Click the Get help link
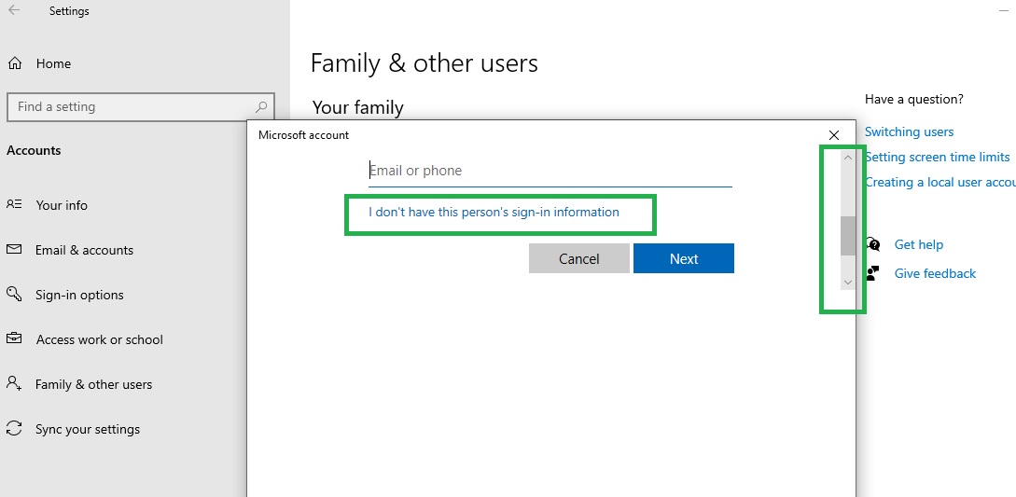 point(918,245)
